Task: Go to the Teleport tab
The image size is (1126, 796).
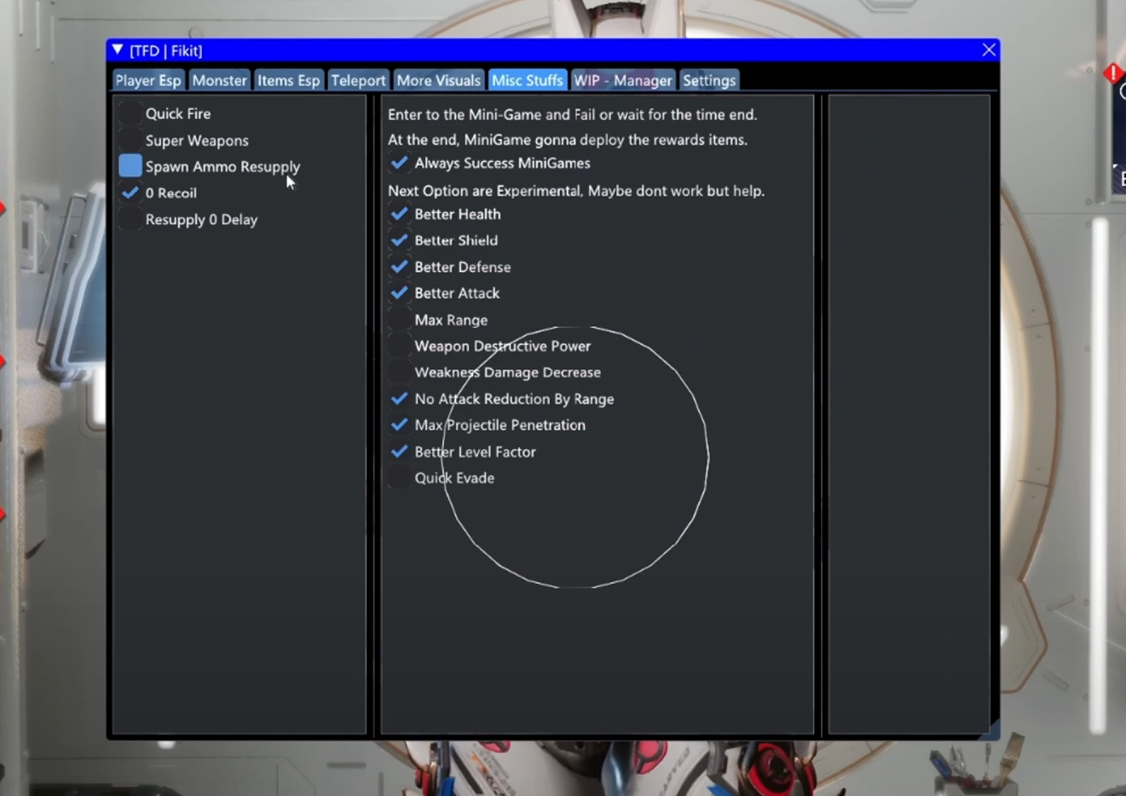Action: click(358, 80)
